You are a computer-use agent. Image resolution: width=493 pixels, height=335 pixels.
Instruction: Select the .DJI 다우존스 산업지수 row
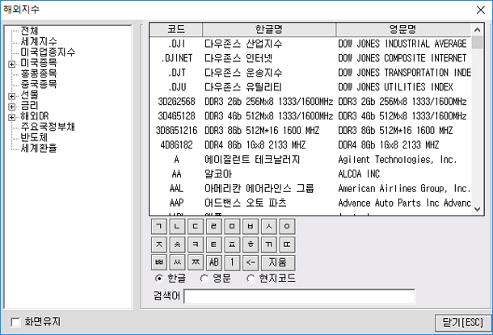point(310,44)
